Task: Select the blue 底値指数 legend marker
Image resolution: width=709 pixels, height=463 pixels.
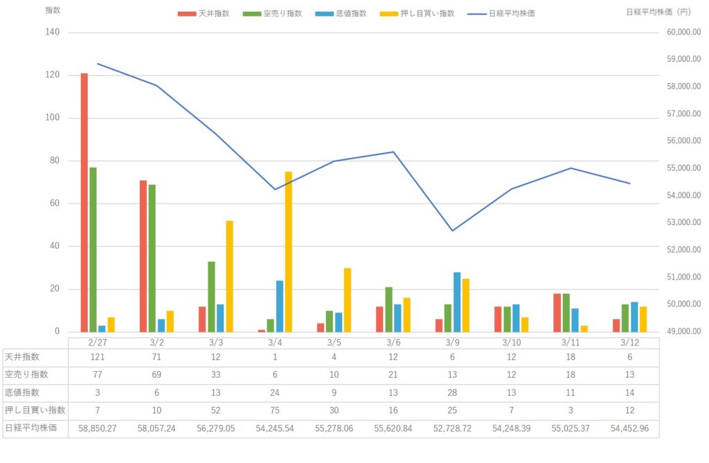Action: pyautogui.click(x=323, y=13)
